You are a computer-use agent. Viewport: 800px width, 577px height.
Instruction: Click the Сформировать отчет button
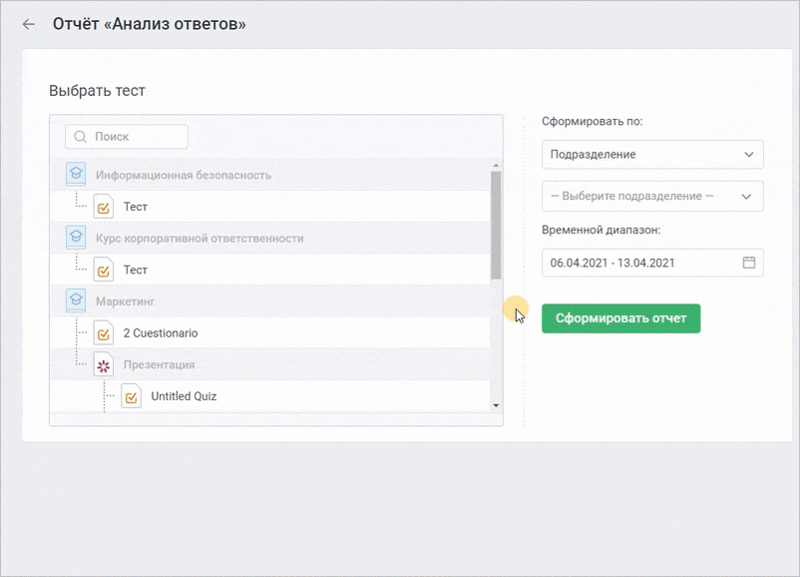[x=620, y=318]
